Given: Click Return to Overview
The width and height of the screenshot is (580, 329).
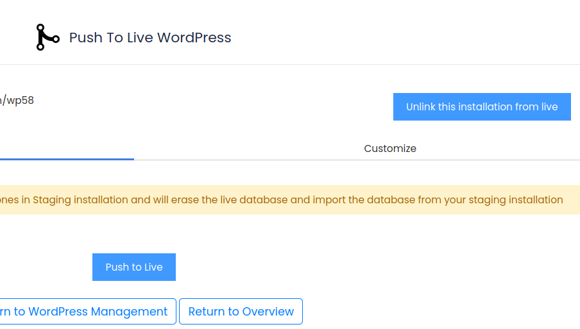Looking at the screenshot, I should [x=241, y=311].
